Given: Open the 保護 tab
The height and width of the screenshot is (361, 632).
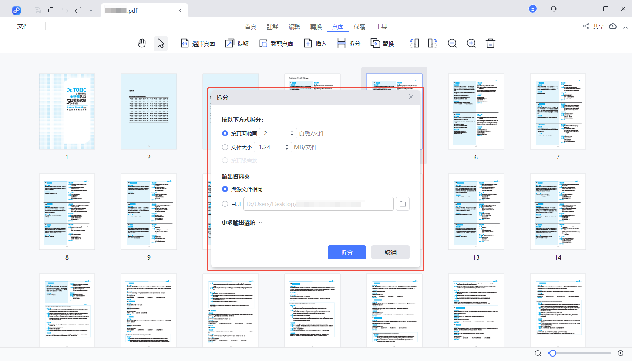Looking at the screenshot, I should [x=360, y=27].
